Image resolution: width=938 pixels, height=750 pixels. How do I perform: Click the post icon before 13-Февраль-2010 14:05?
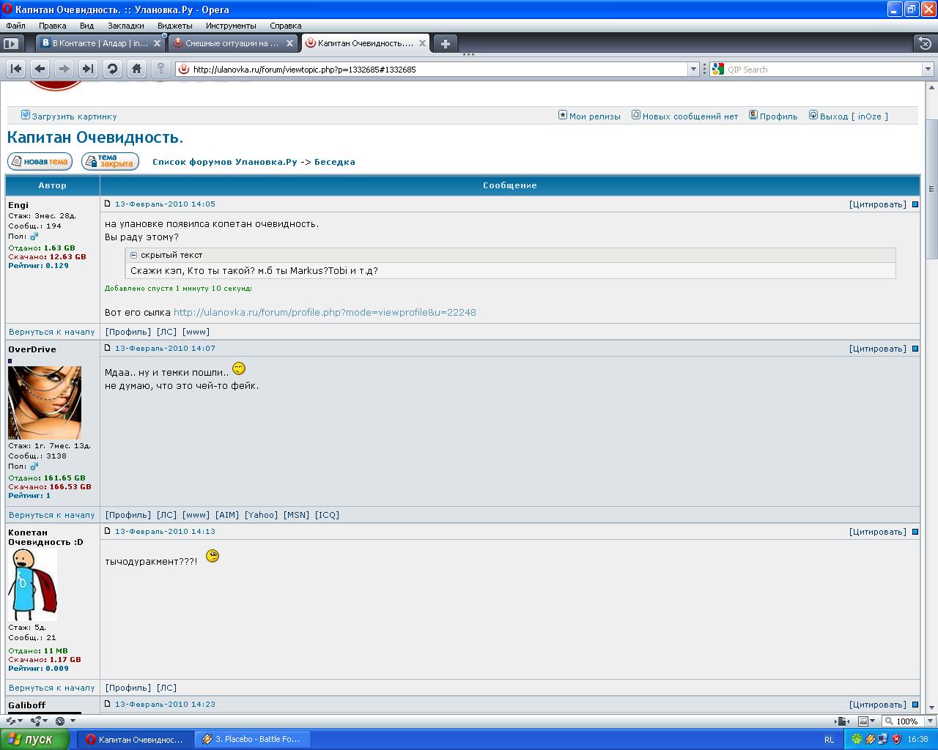pos(108,204)
